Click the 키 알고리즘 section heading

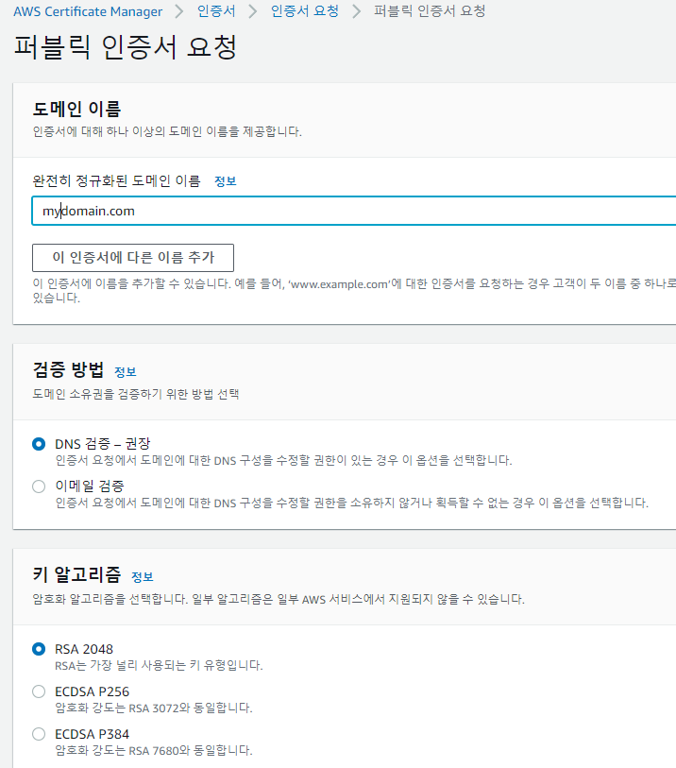pos(76,574)
